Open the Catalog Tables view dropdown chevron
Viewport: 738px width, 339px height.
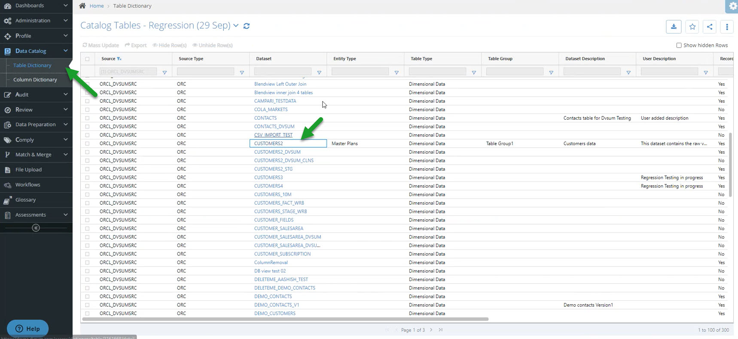(236, 26)
